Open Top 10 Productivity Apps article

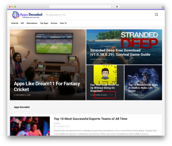pyautogui.click(x=143, y=88)
